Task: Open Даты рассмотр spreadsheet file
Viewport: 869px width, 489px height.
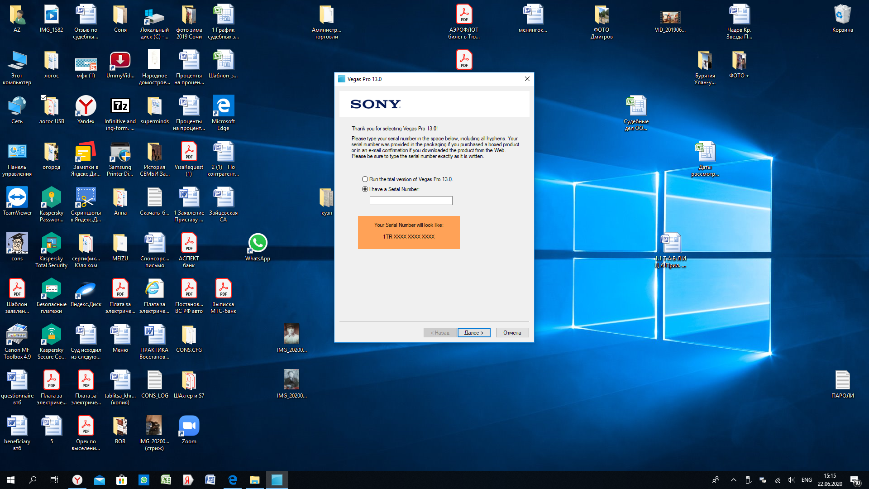Action: 705,159
